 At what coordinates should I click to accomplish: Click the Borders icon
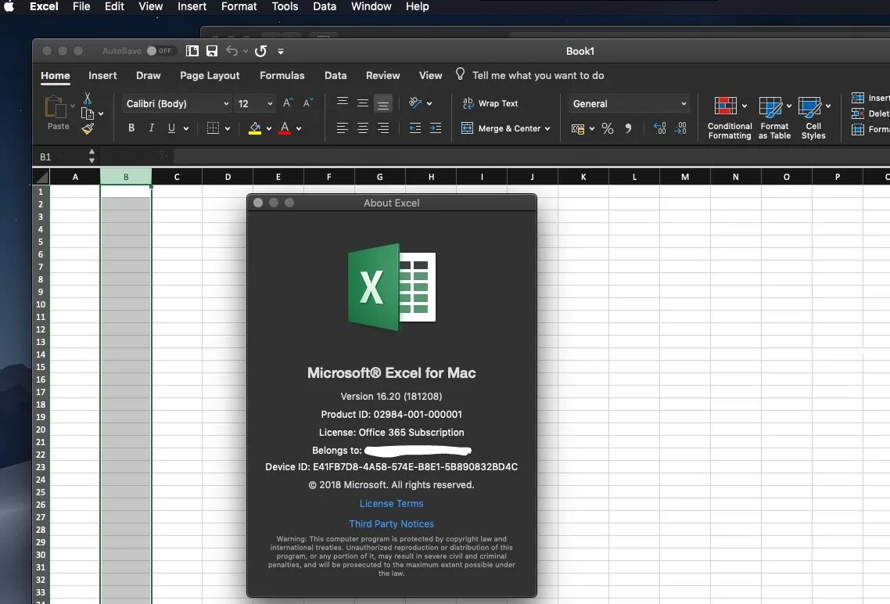213,128
